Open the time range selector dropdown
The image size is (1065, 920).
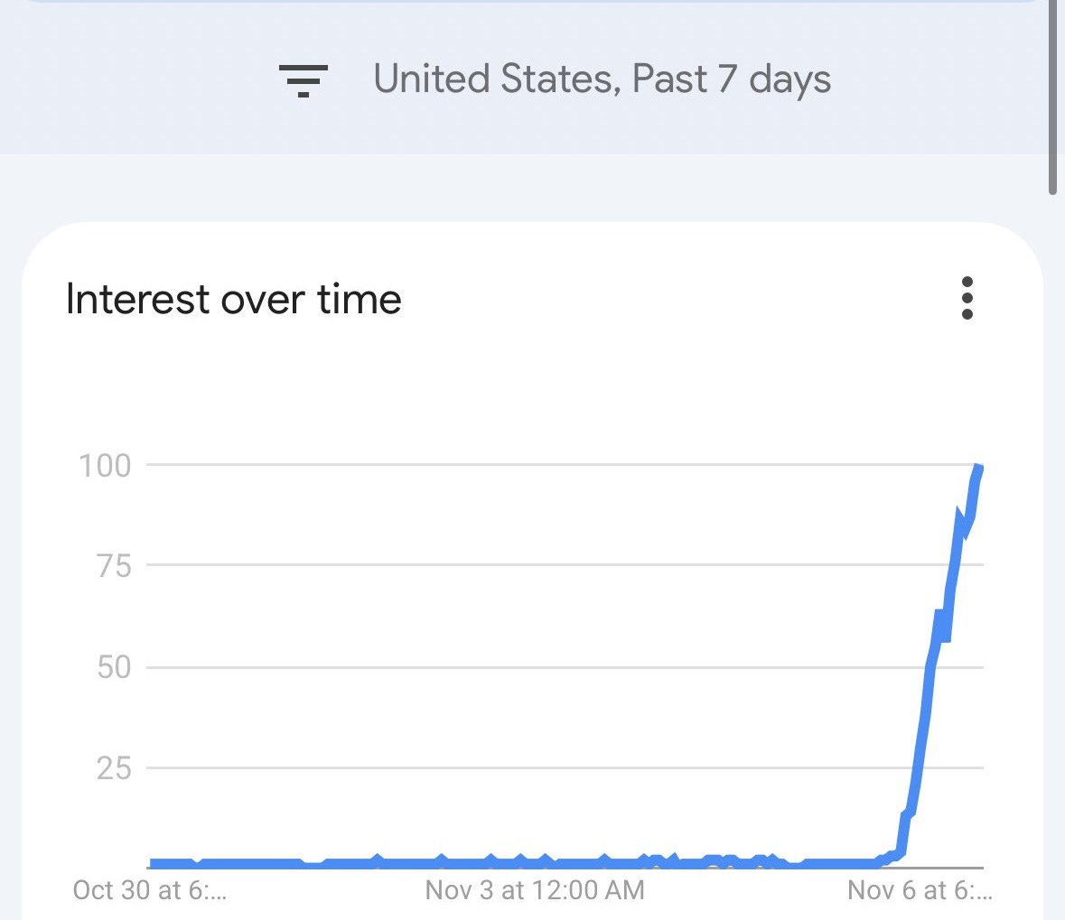(x=730, y=79)
